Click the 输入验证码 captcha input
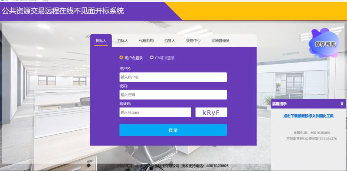The width and height of the screenshot is (347, 171). (x=155, y=112)
